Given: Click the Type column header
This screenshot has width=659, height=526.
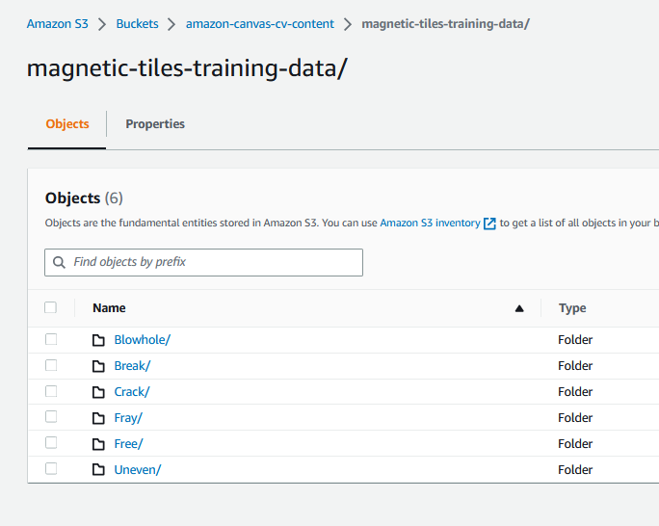Looking at the screenshot, I should pyautogui.click(x=572, y=308).
